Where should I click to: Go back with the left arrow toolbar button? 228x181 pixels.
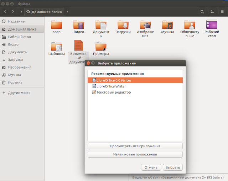pos(5,12)
